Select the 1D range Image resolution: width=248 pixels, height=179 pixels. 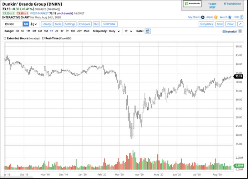click(17, 31)
